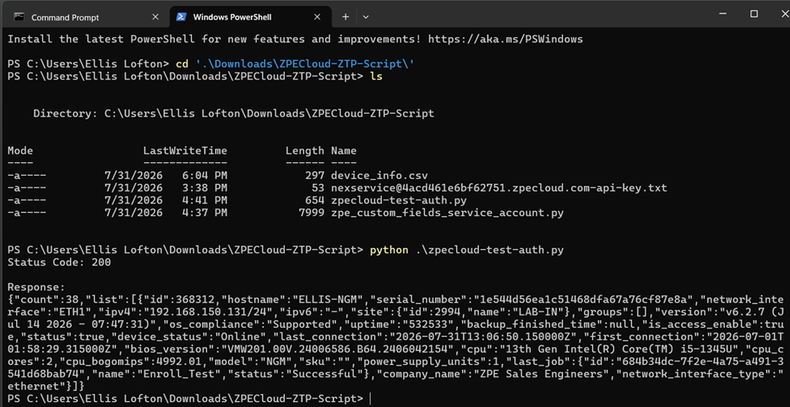This screenshot has height=407, width=790.
Task: Click the api-key.txt file name
Action: (499, 188)
